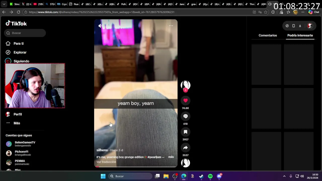
Task: Open the Copilot Chat button
Action: pos(314,12)
